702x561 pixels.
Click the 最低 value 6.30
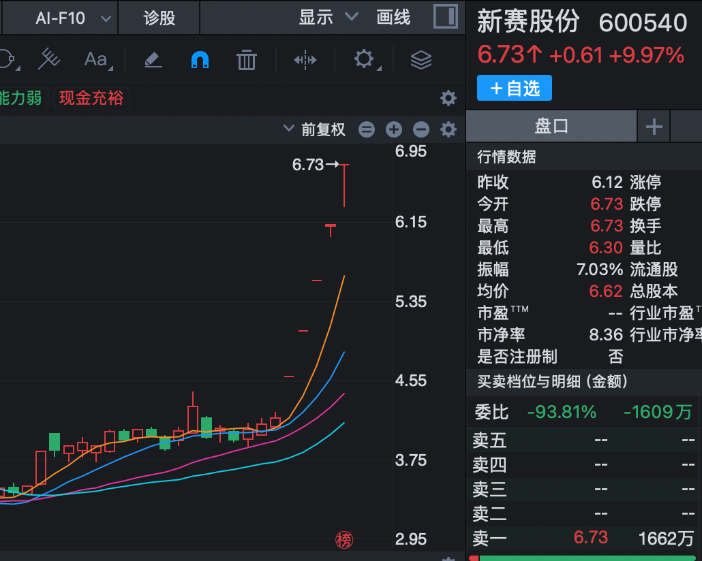click(606, 247)
